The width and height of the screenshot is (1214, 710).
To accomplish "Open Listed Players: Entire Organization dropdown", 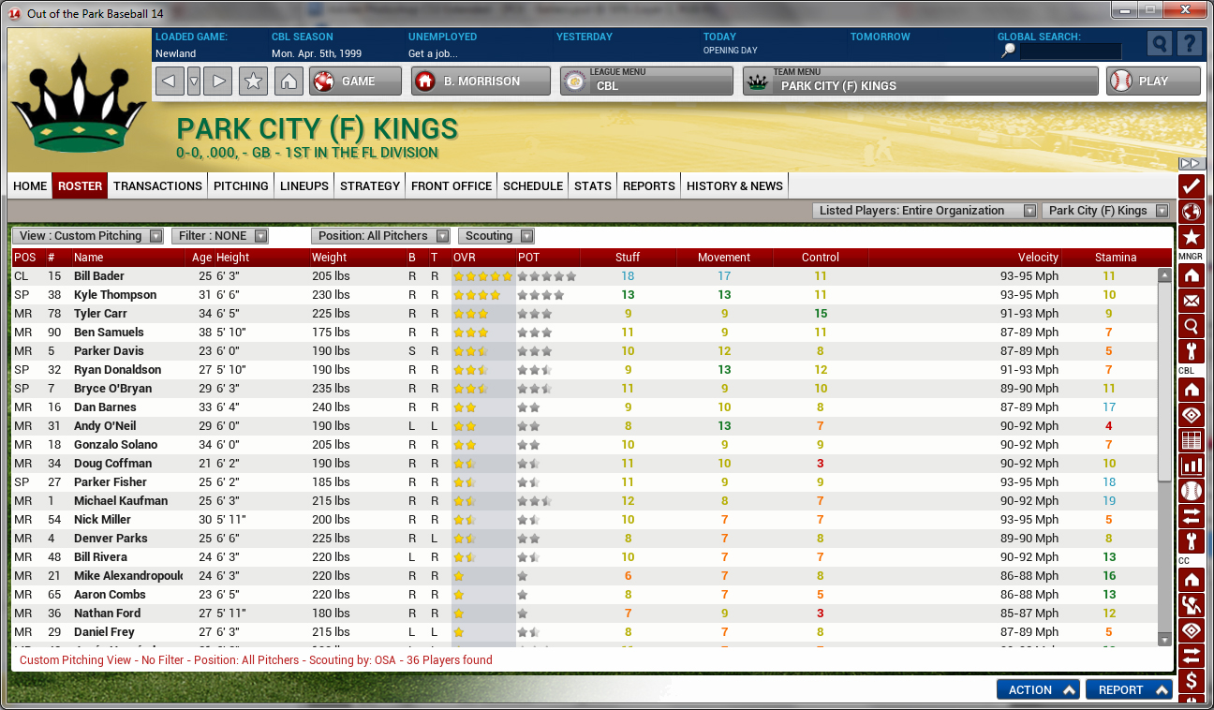I will click(924, 211).
